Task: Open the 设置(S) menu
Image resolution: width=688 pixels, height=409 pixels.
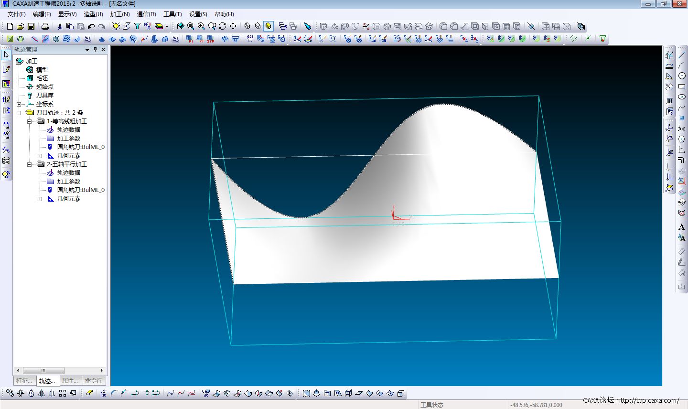Action: pyautogui.click(x=198, y=14)
